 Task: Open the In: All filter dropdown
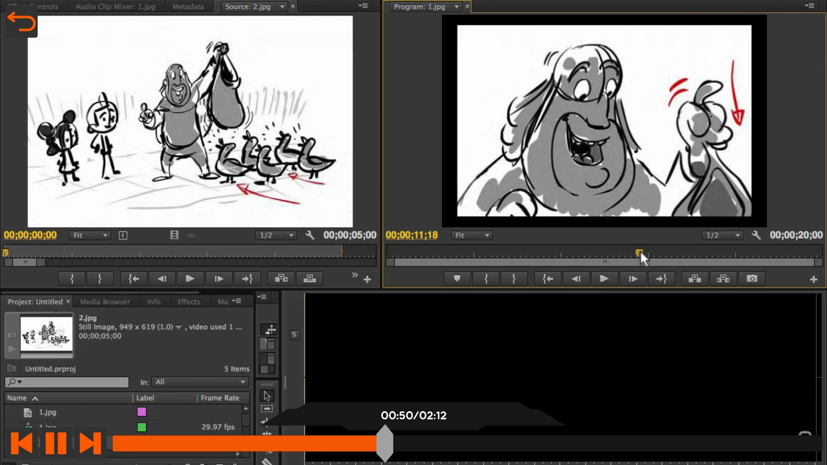(x=200, y=382)
